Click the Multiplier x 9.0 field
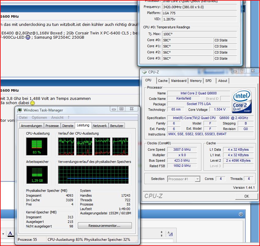This screenshot has width=260, height=246. (x=182, y=155)
